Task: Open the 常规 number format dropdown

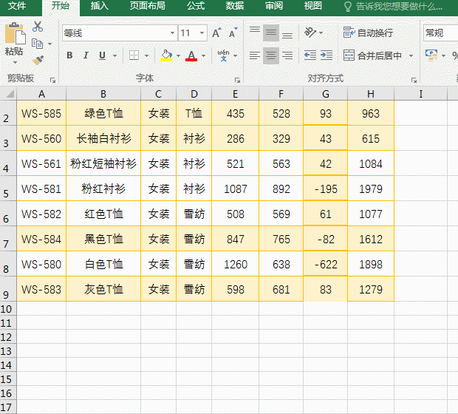Action: coord(440,33)
